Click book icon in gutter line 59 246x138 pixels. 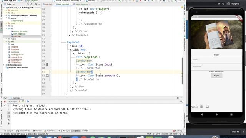[47, 64]
